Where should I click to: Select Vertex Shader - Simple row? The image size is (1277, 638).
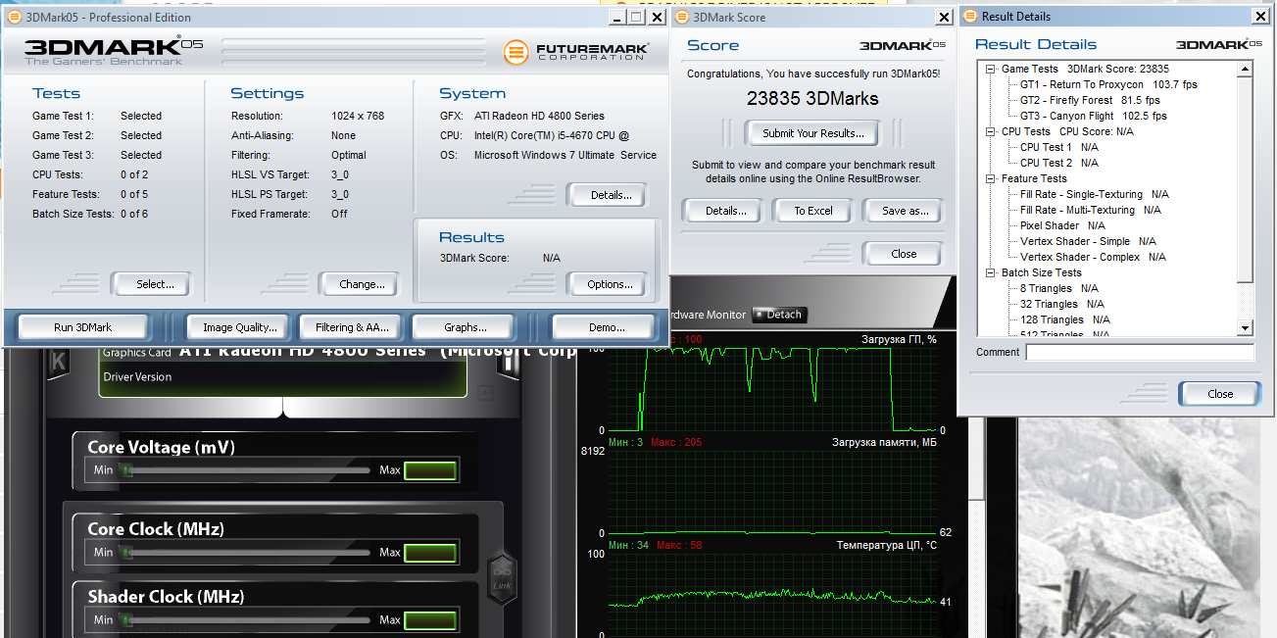coord(1088,241)
